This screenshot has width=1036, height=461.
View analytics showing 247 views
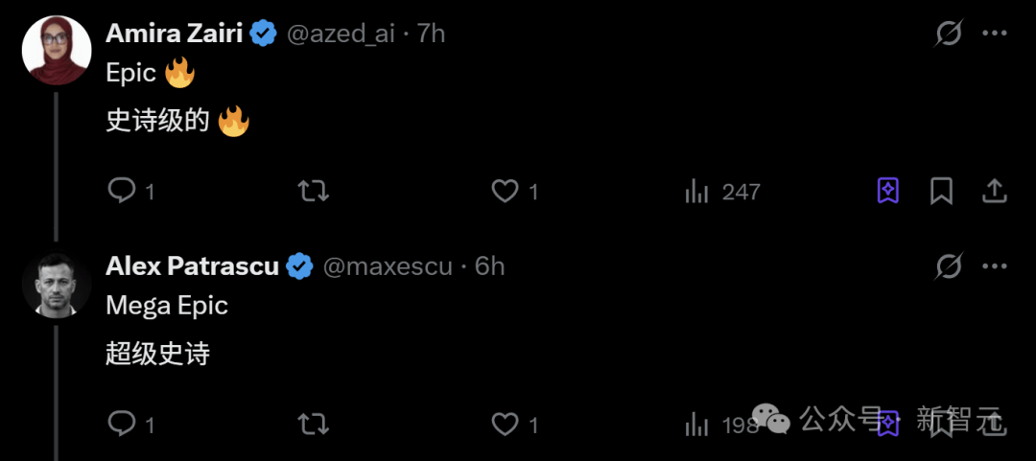point(697,192)
